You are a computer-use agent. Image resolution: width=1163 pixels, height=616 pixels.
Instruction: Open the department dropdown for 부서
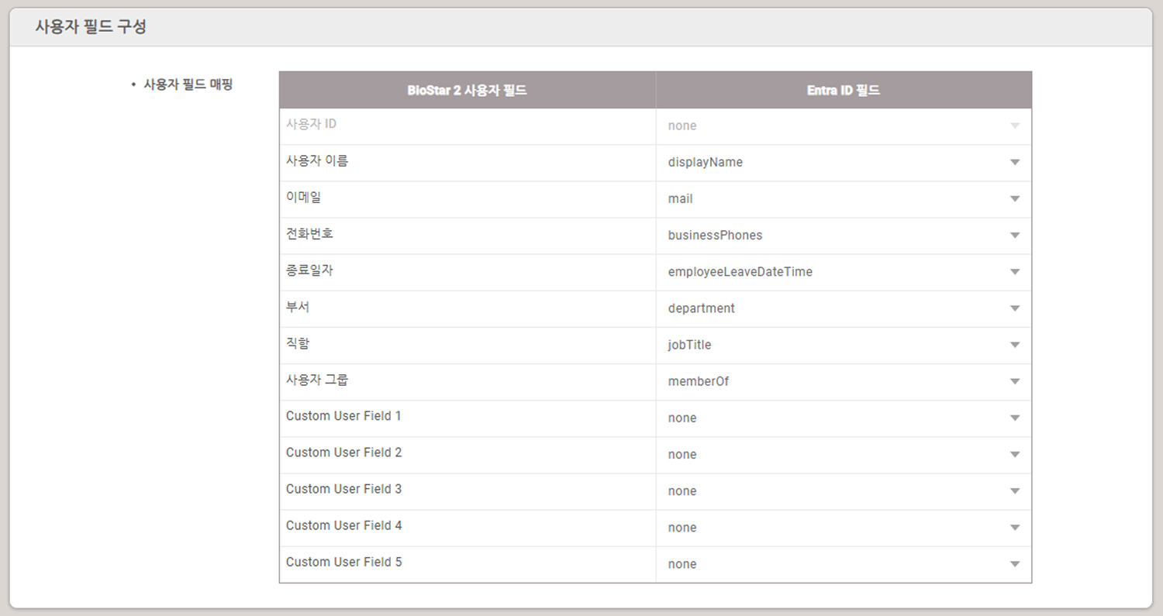[844, 308]
